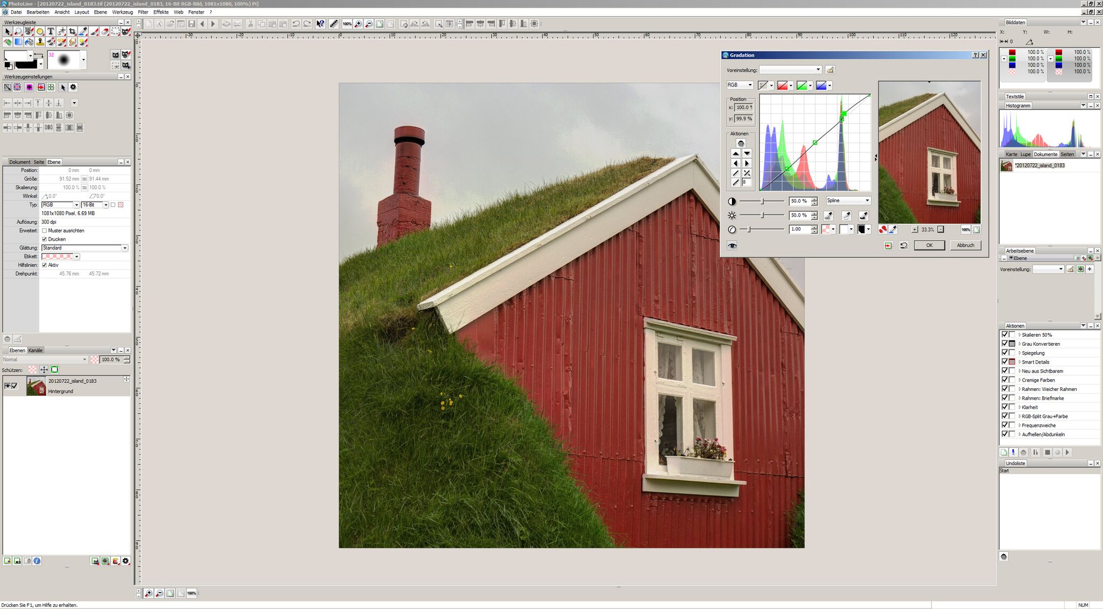
Task: Uncheck the Frequenzweiche action checkbox
Action: [x=1004, y=425]
